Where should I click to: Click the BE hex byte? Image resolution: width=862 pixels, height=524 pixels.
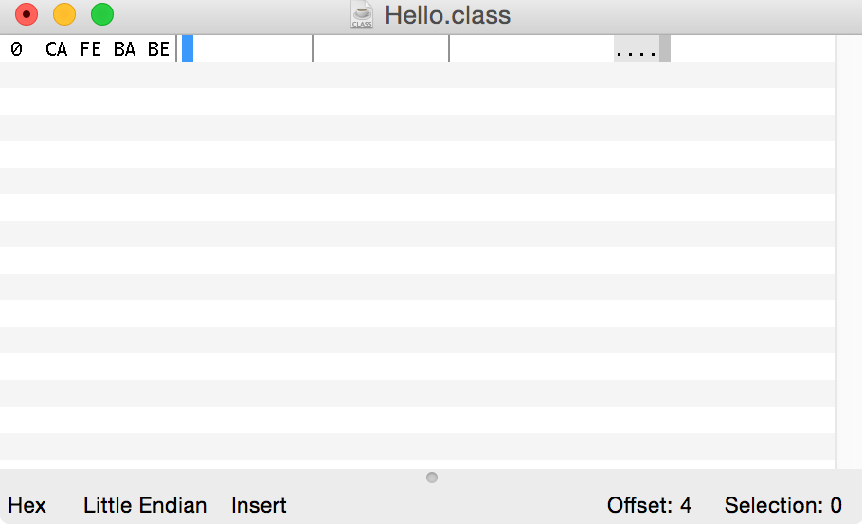(158, 49)
